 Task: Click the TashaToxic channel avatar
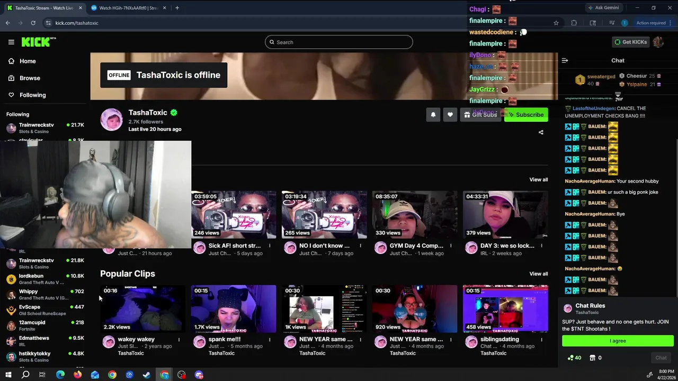[111, 120]
